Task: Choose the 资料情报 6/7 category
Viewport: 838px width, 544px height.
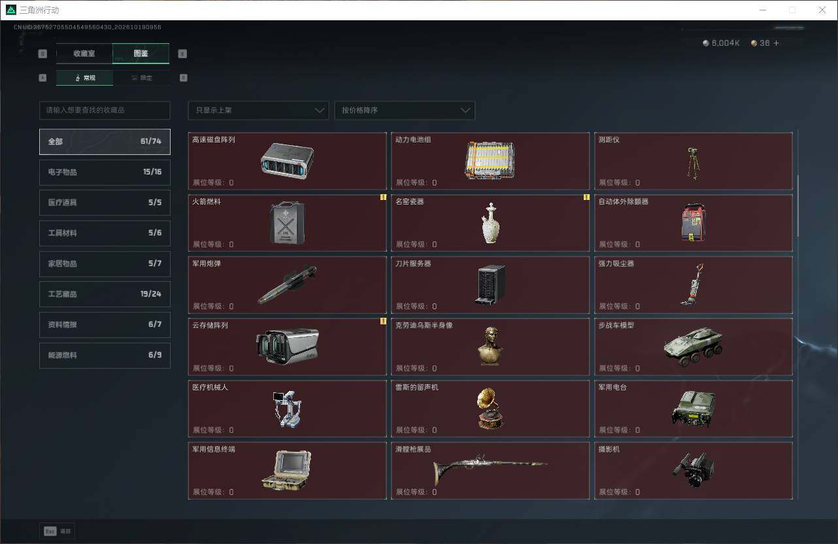Action: pyautogui.click(x=105, y=324)
